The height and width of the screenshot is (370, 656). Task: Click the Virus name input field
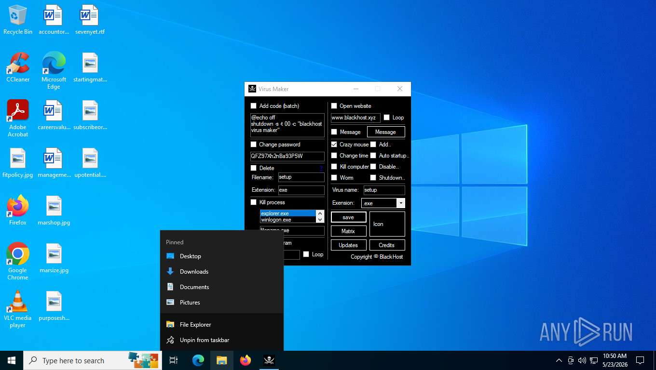click(384, 190)
